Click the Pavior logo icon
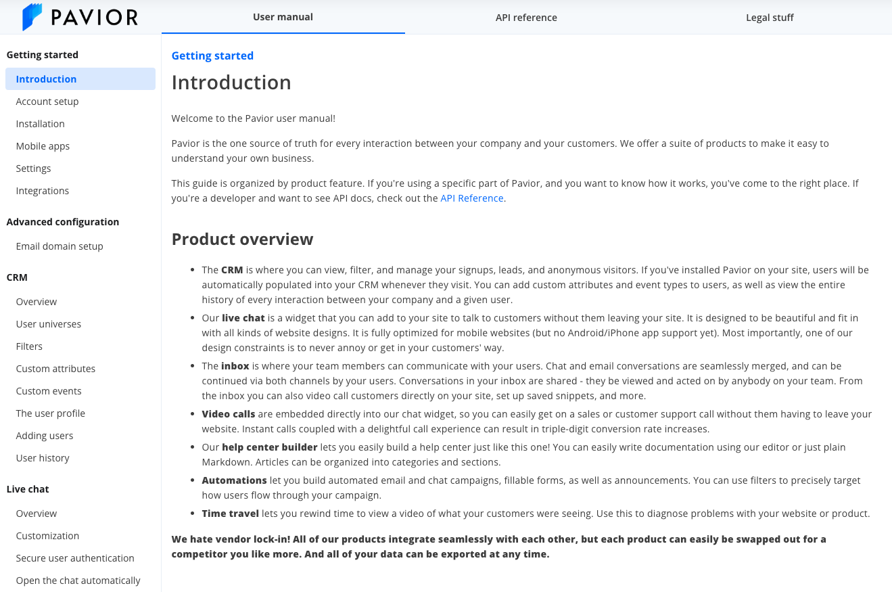 (32, 17)
